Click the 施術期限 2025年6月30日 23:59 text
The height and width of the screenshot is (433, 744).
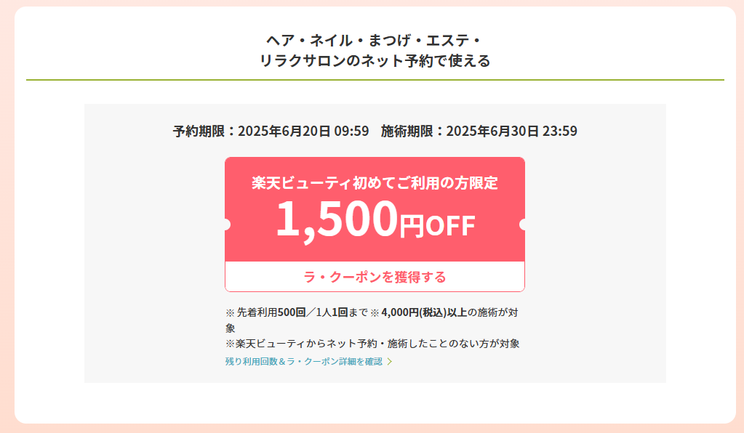point(479,131)
